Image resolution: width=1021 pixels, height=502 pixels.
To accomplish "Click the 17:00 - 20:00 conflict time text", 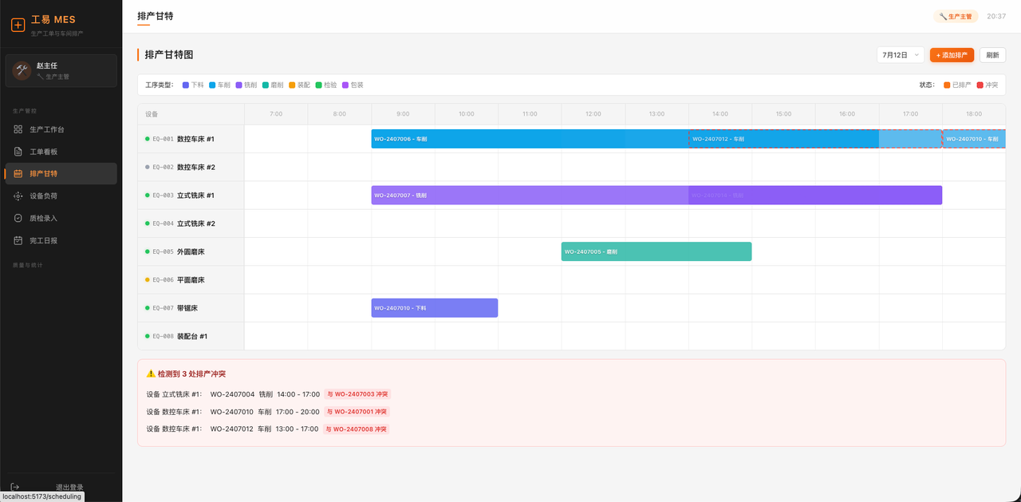I will [x=298, y=412].
